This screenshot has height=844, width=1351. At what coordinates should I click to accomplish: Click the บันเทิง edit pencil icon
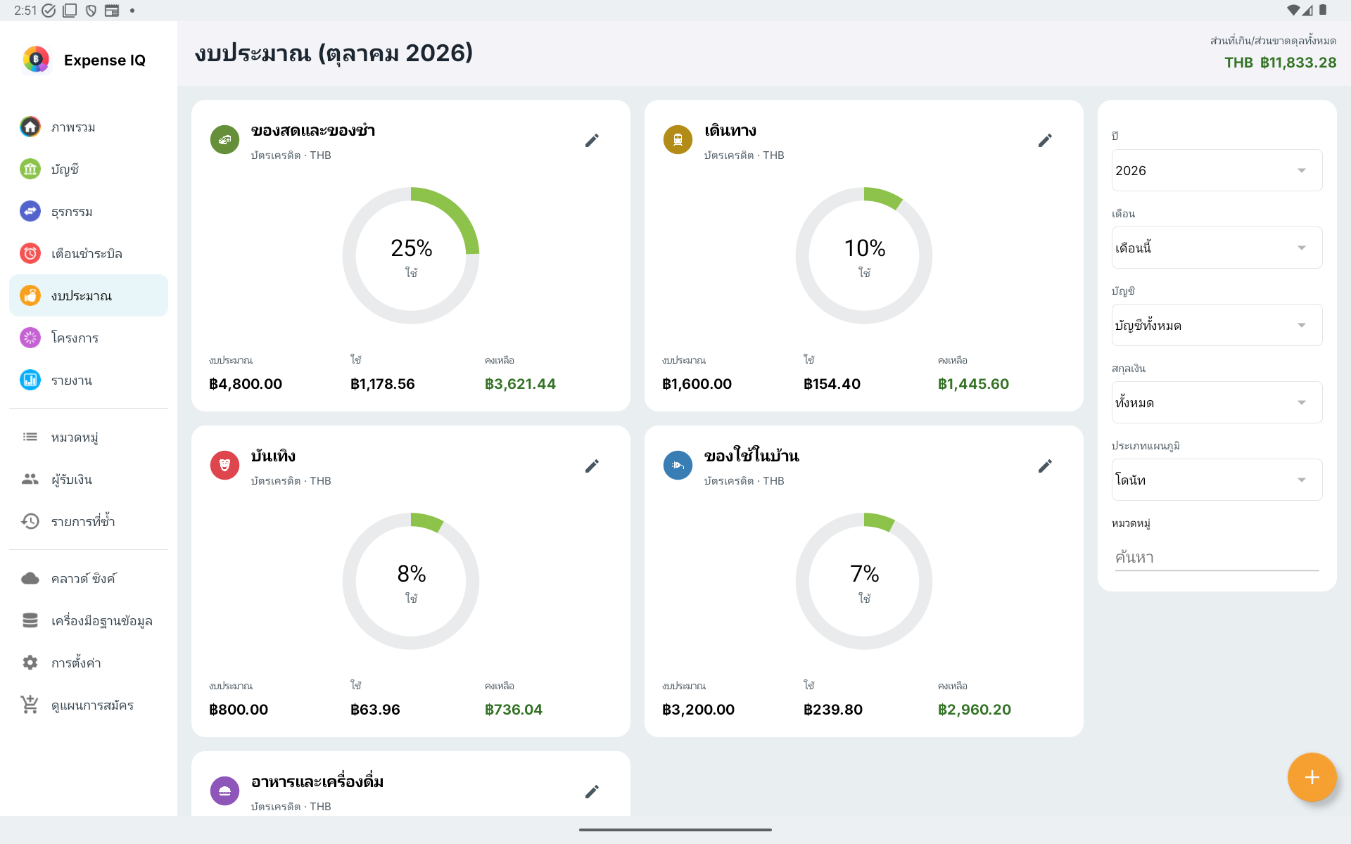click(592, 466)
